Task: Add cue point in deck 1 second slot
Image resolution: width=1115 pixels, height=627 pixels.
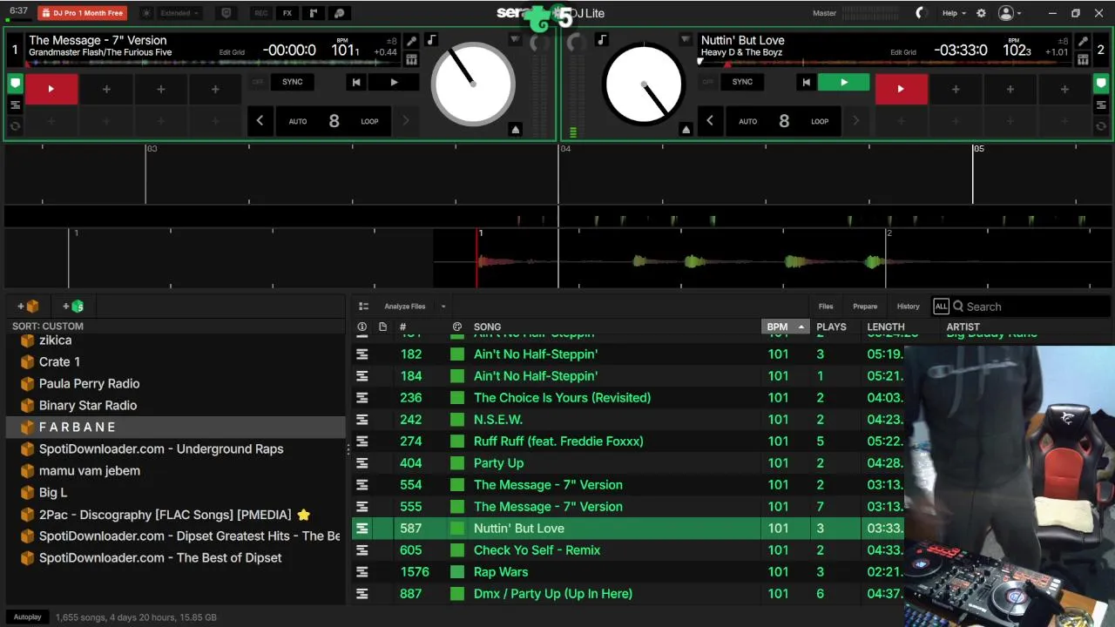Action: 106,89
